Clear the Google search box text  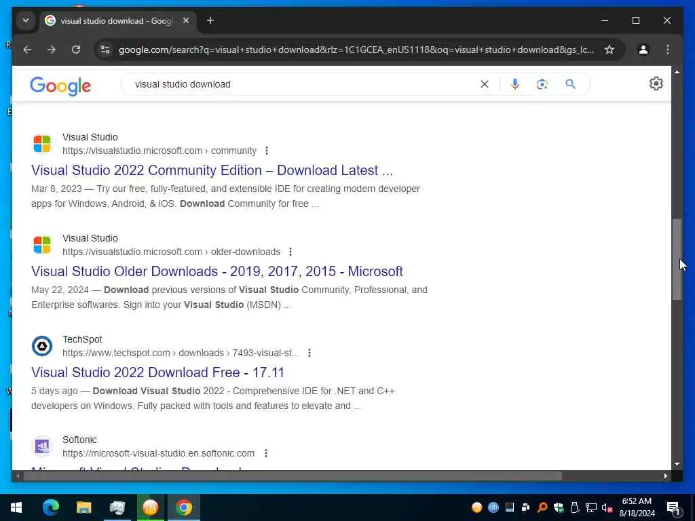pos(485,84)
